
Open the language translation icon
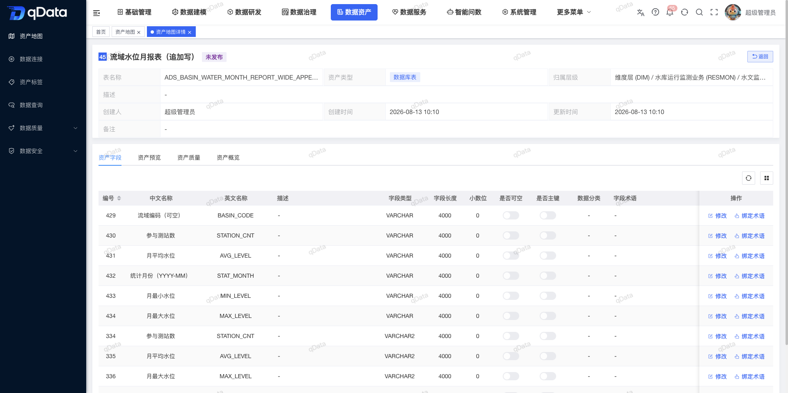[640, 12]
